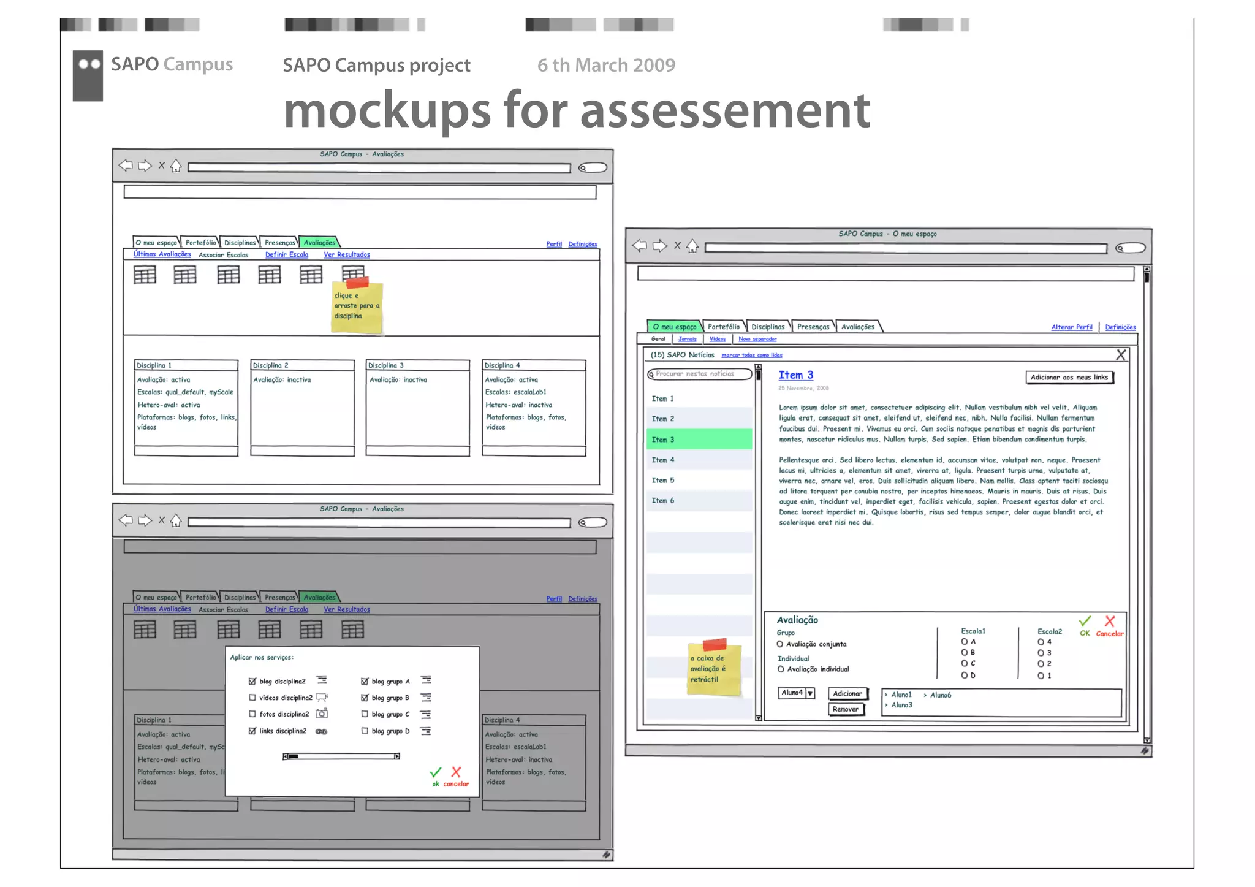Check the vídeos disciplina2 checkbox

point(252,698)
